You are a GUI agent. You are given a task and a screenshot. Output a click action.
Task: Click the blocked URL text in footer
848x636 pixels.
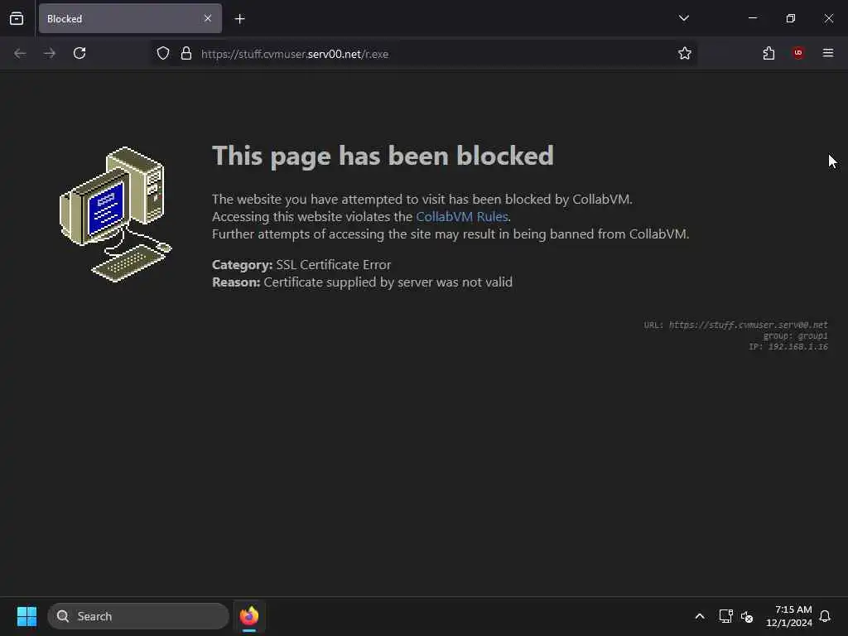pyautogui.click(x=748, y=325)
